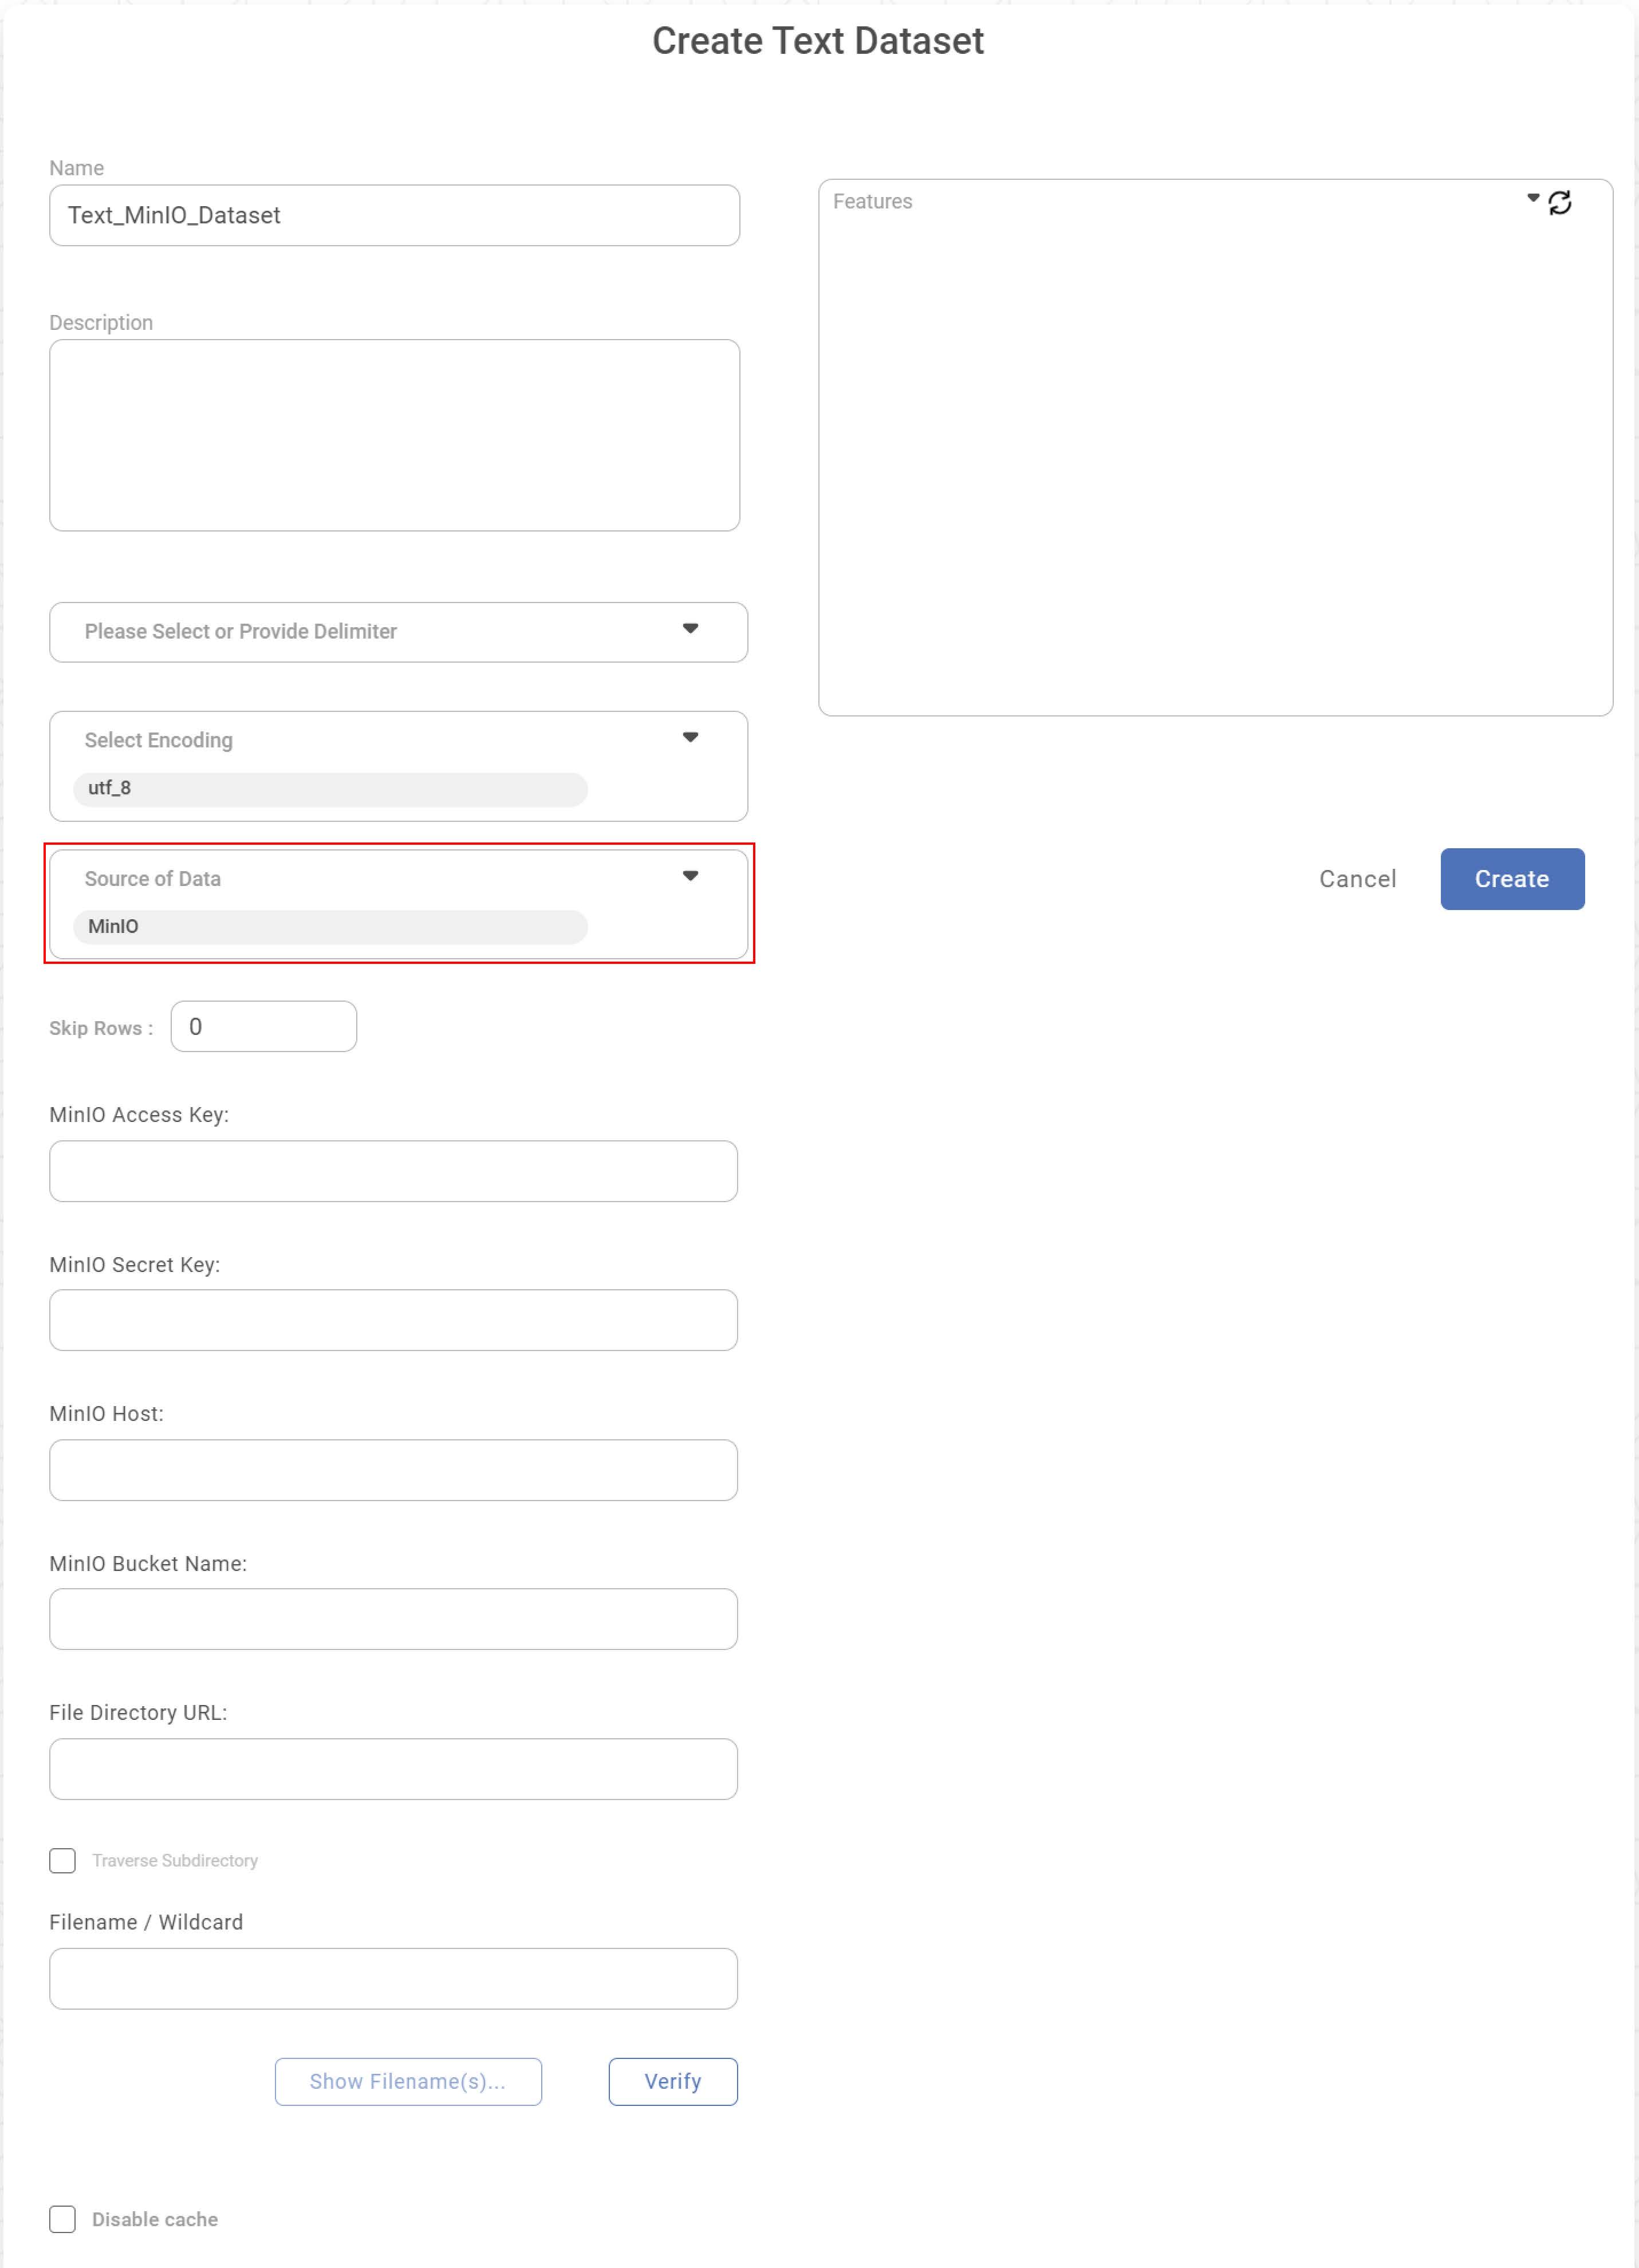
Task: Click Show Filename(s) button
Action: click(408, 2081)
